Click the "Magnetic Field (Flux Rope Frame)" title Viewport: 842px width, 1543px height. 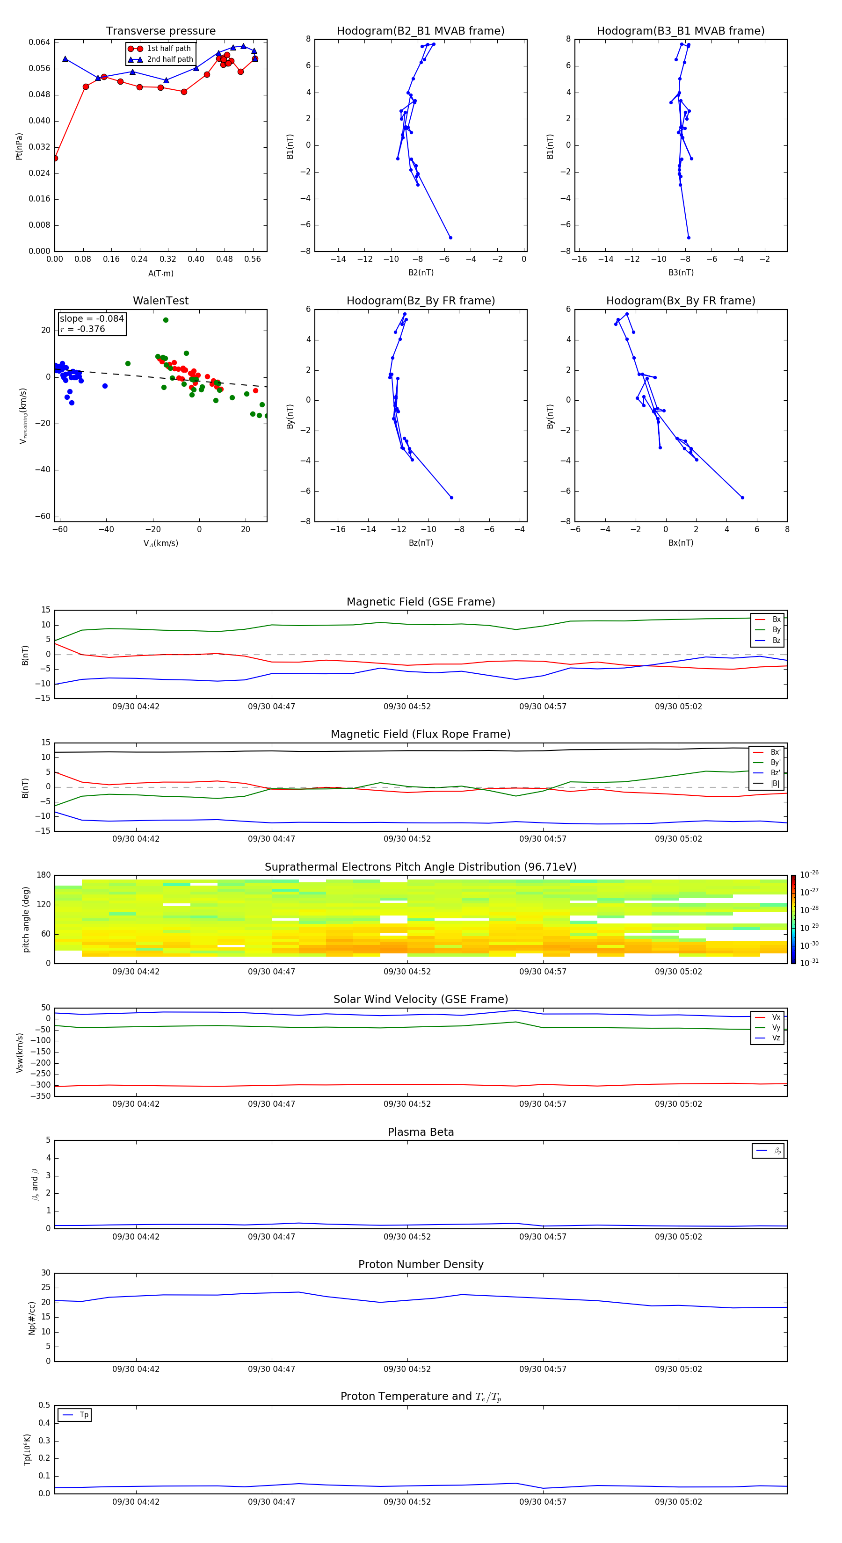coord(421,735)
